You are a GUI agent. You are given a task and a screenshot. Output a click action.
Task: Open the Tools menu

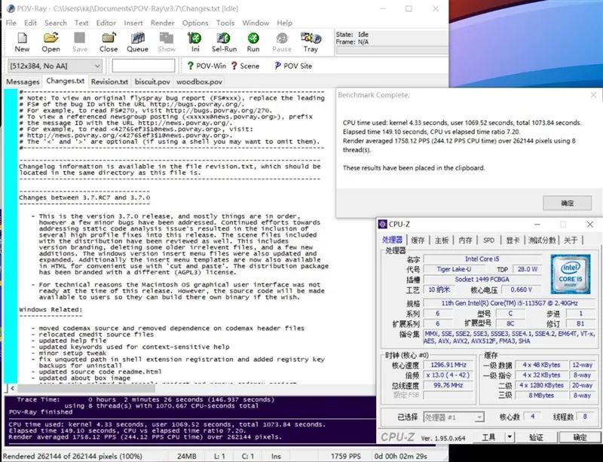(x=225, y=23)
